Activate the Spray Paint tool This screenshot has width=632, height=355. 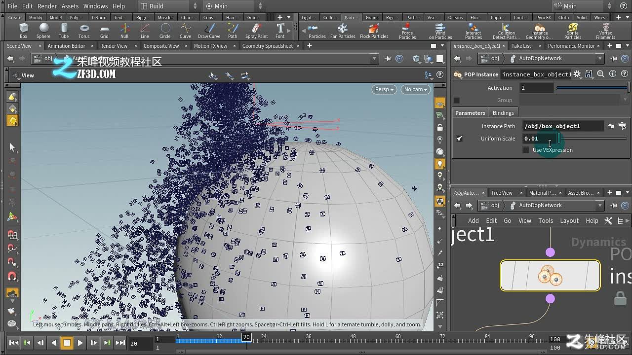(256, 31)
